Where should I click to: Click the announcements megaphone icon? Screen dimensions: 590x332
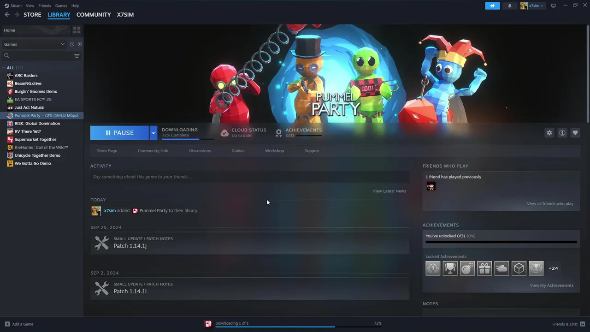tap(492, 6)
